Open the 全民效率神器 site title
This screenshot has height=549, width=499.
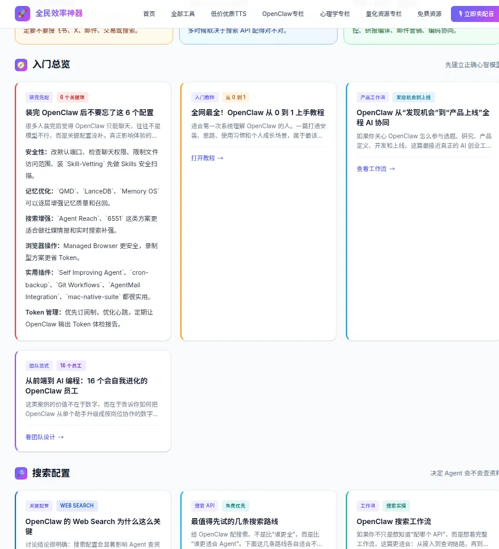coord(59,14)
